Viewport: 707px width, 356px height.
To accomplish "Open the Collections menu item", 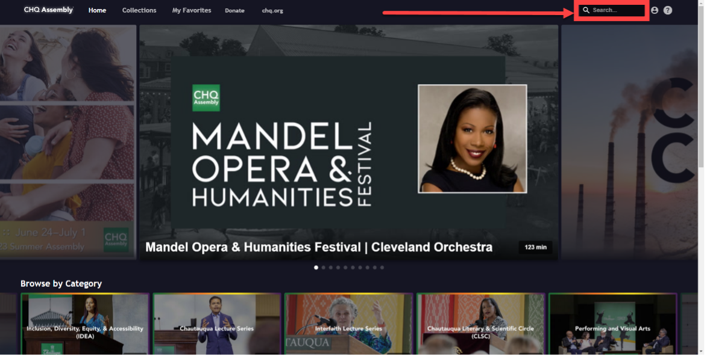I will click(x=140, y=10).
